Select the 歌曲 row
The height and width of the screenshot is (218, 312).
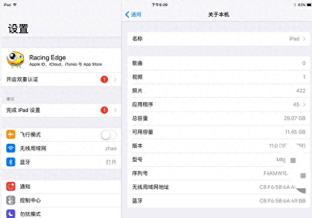pos(219,63)
